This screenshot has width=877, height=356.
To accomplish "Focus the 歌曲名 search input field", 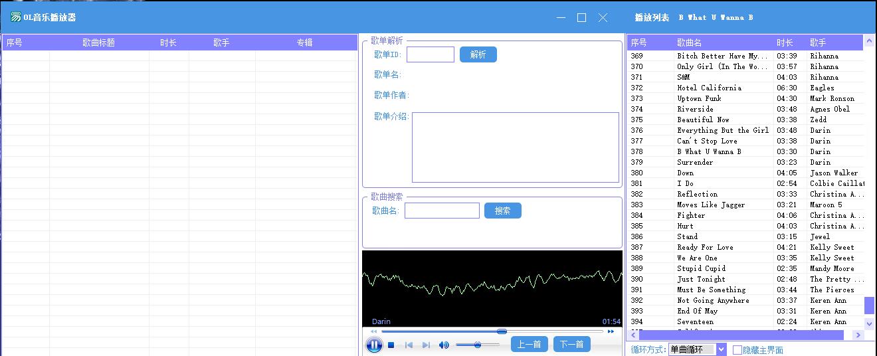I will (442, 211).
